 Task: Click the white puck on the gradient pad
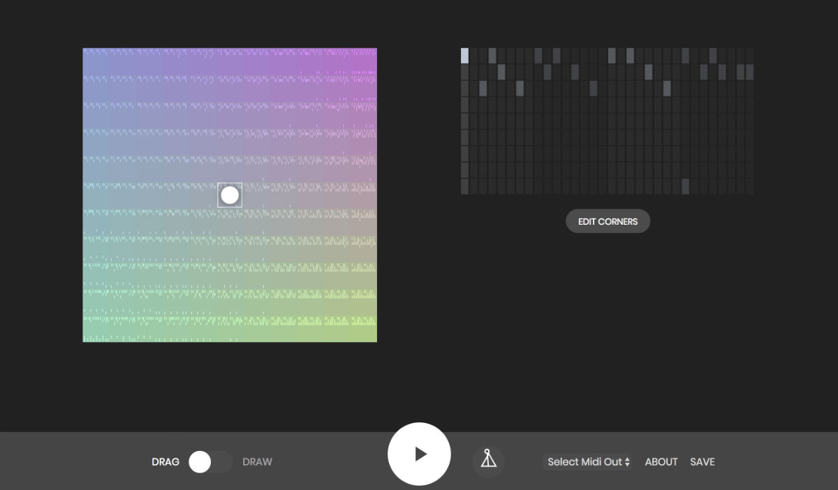pos(230,195)
